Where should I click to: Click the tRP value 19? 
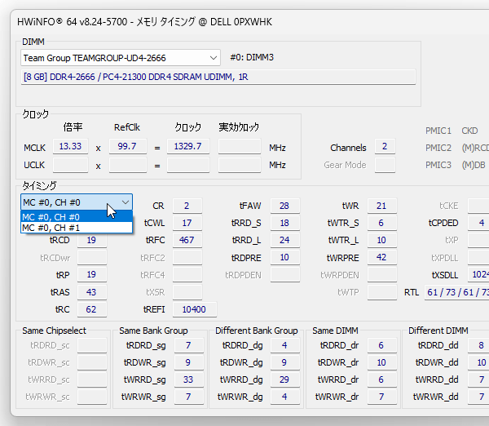tap(92, 274)
